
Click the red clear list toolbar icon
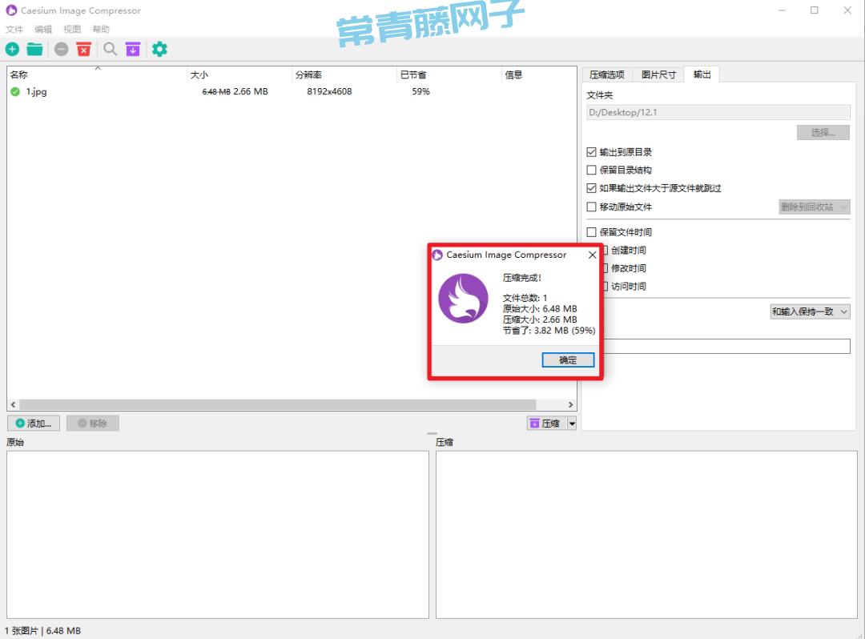point(83,50)
